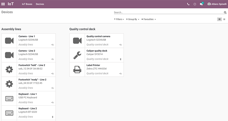Open the Favoutites dropdown
The image size is (228, 121).
148,19
